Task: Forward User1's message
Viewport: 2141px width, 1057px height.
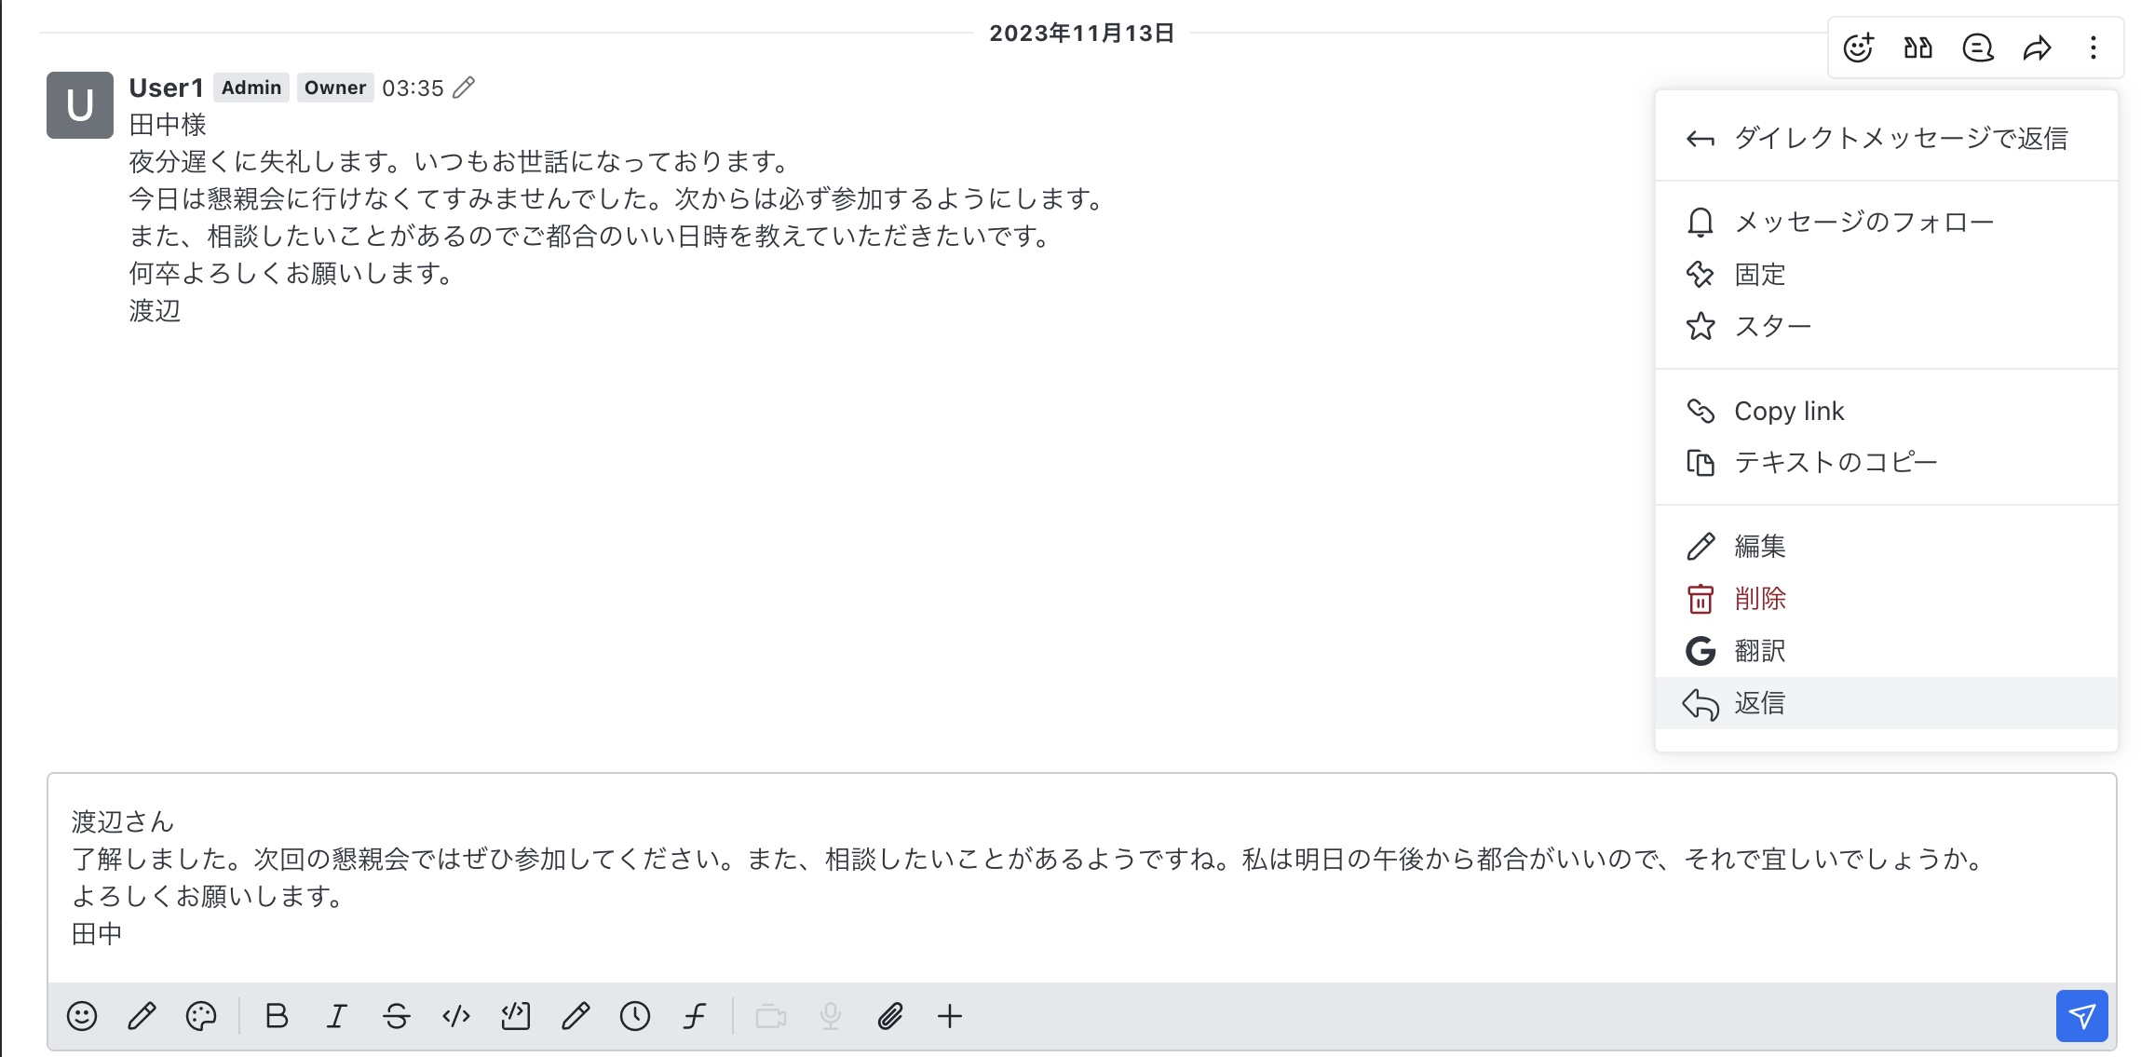Action: pyautogui.click(x=2038, y=47)
